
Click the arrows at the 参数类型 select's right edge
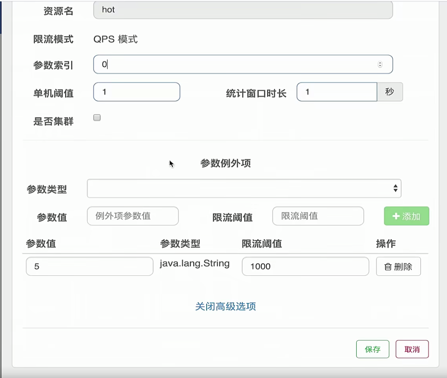395,189
